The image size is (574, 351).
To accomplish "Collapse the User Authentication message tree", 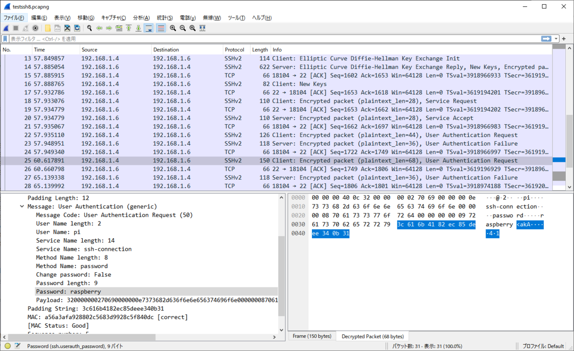I will [22, 206].
